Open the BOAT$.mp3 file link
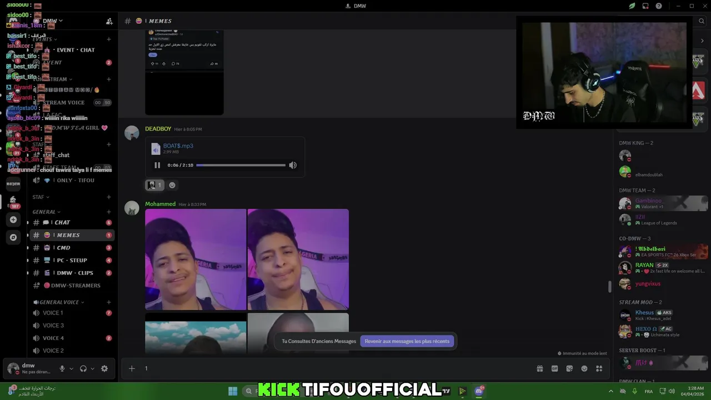 [178, 146]
